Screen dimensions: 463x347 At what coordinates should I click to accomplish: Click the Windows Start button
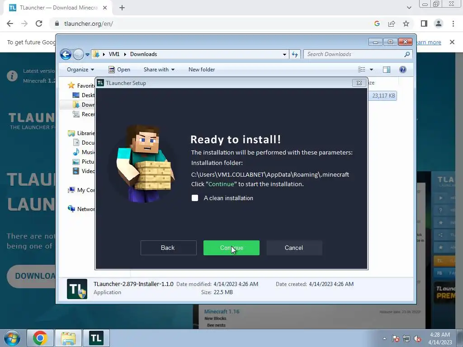(x=12, y=338)
